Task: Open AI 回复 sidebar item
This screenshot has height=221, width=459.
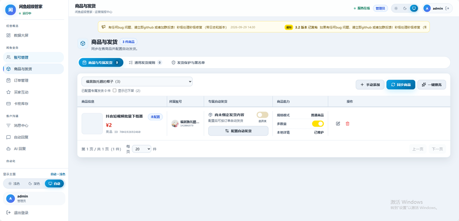Action: (x=34, y=149)
